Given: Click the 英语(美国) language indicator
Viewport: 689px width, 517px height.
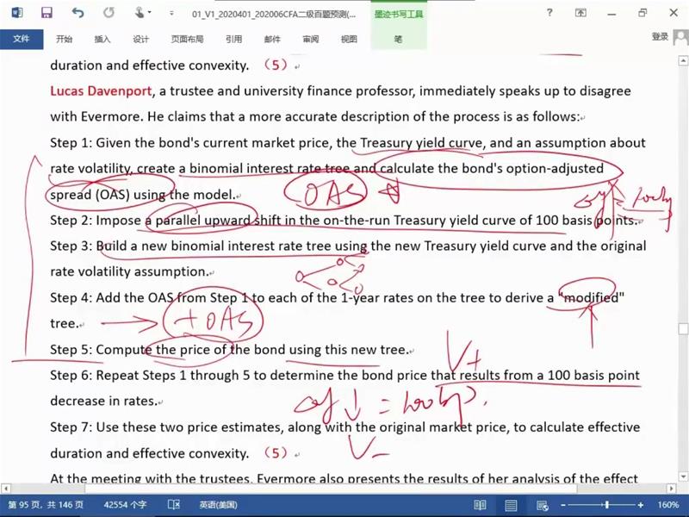Looking at the screenshot, I should click(219, 505).
